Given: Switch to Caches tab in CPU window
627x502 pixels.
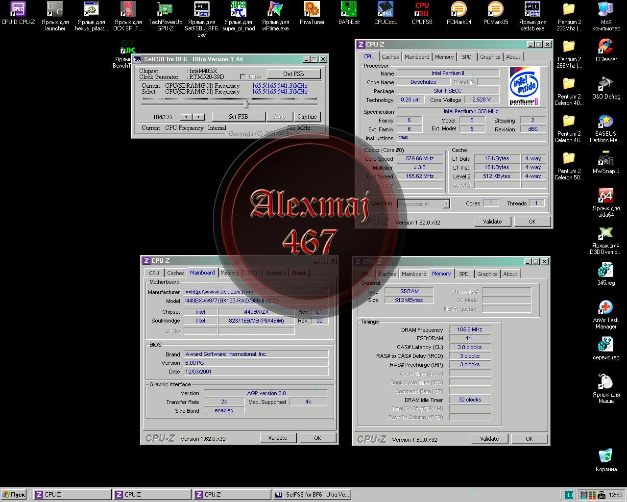Looking at the screenshot, I should click(x=390, y=57).
